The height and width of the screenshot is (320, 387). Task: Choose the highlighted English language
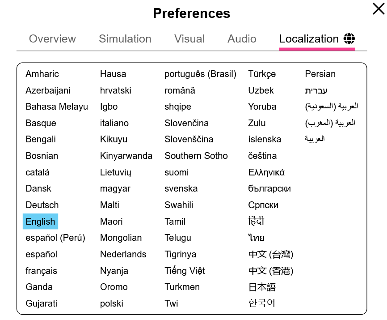pyautogui.click(x=41, y=222)
